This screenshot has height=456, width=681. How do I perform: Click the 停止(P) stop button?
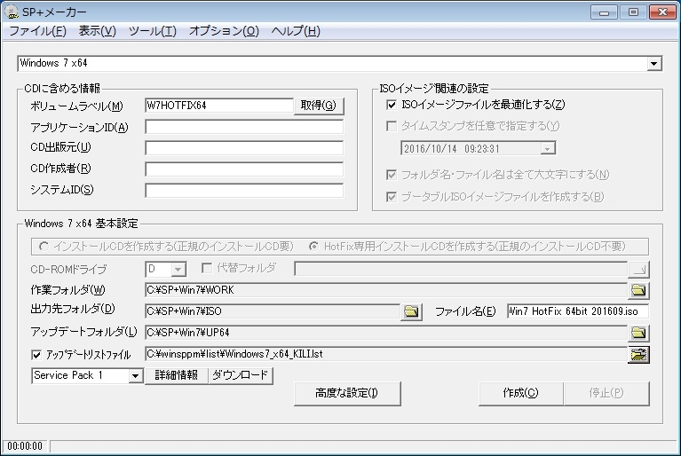[x=606, y=393]
